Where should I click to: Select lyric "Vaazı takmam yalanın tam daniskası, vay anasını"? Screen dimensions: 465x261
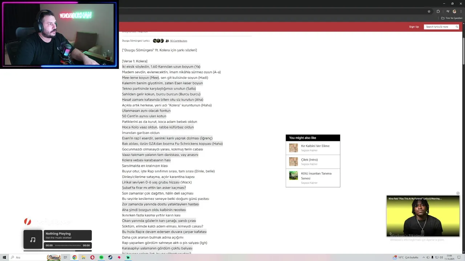click(160, 155)
